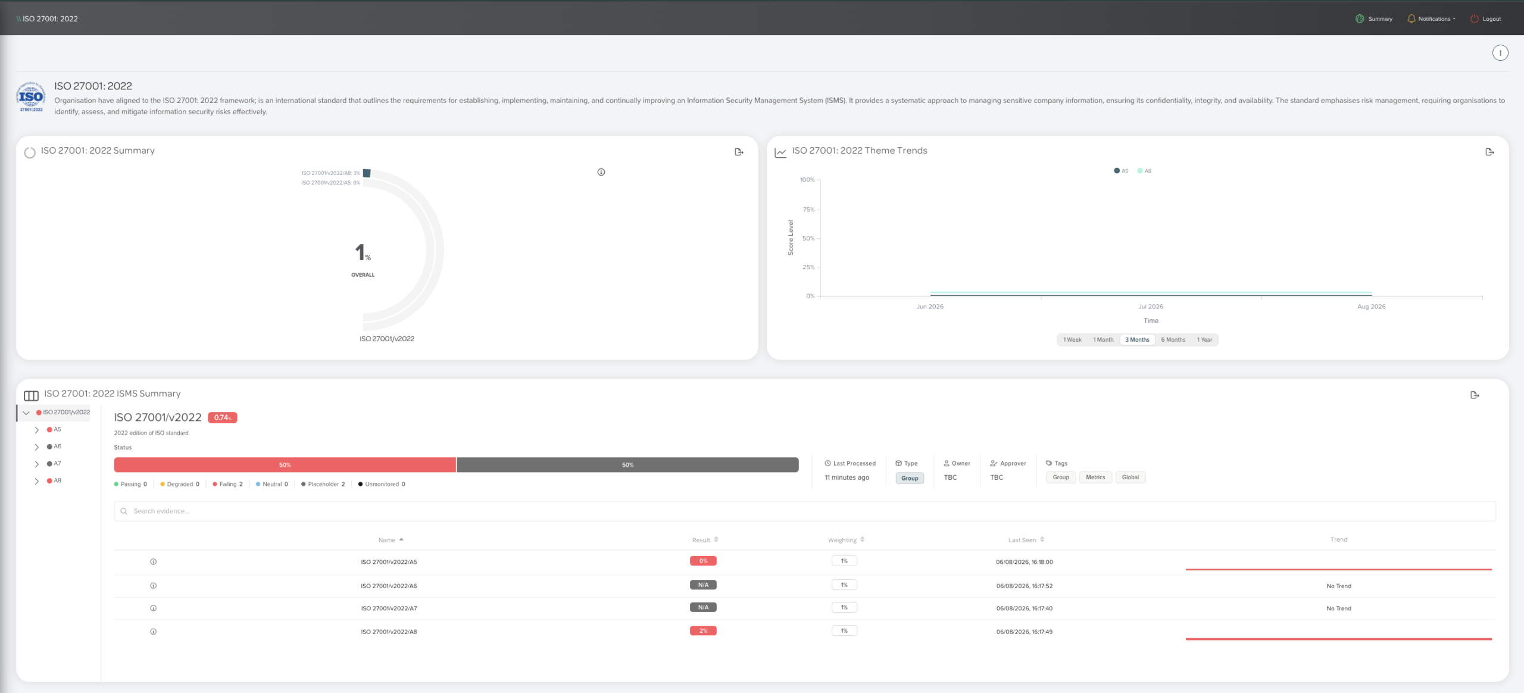Screen dimensions: 1524x693
Task: Open info for ISO 27001/v2022/A8 row
Action: 154,632
